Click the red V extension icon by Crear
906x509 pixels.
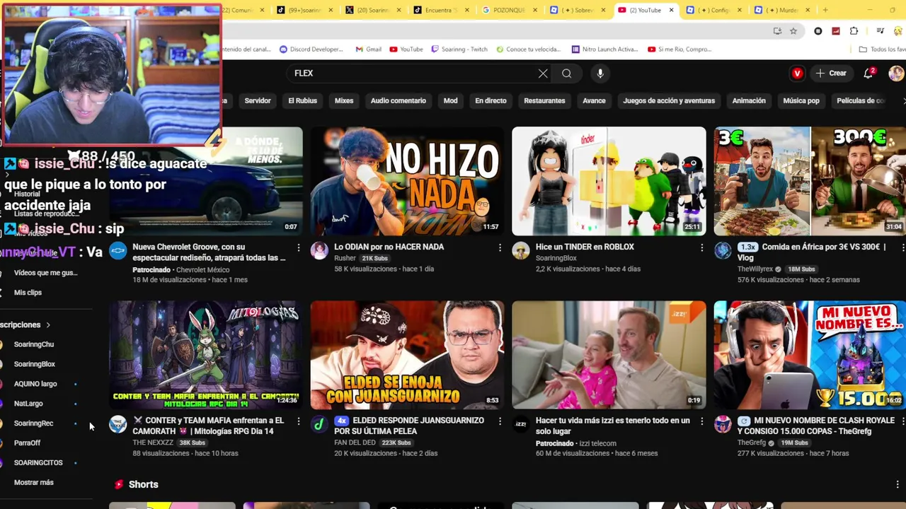coord(798,74)
